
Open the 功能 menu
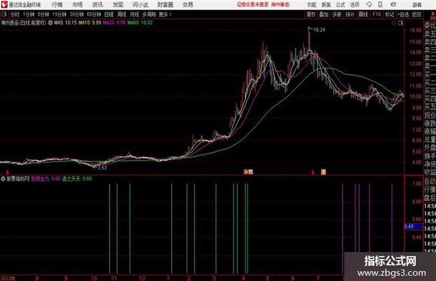[x=312, y=5]
